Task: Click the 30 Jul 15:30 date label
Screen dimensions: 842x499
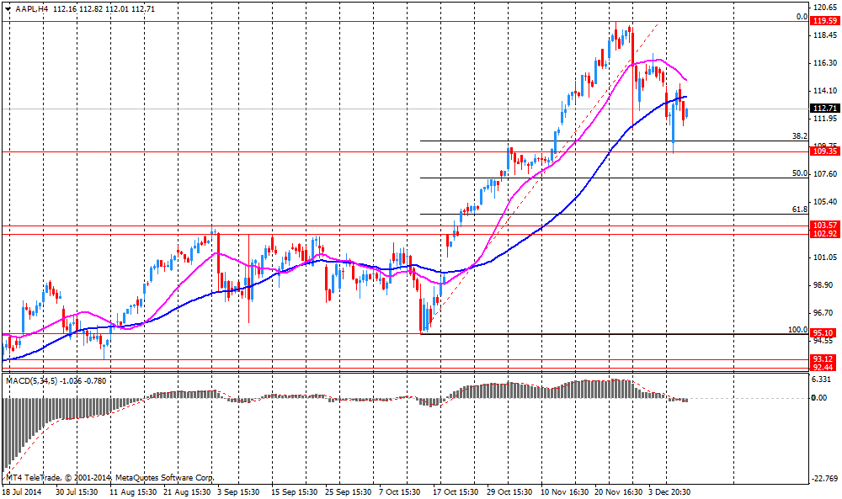Action: point(77,491)
